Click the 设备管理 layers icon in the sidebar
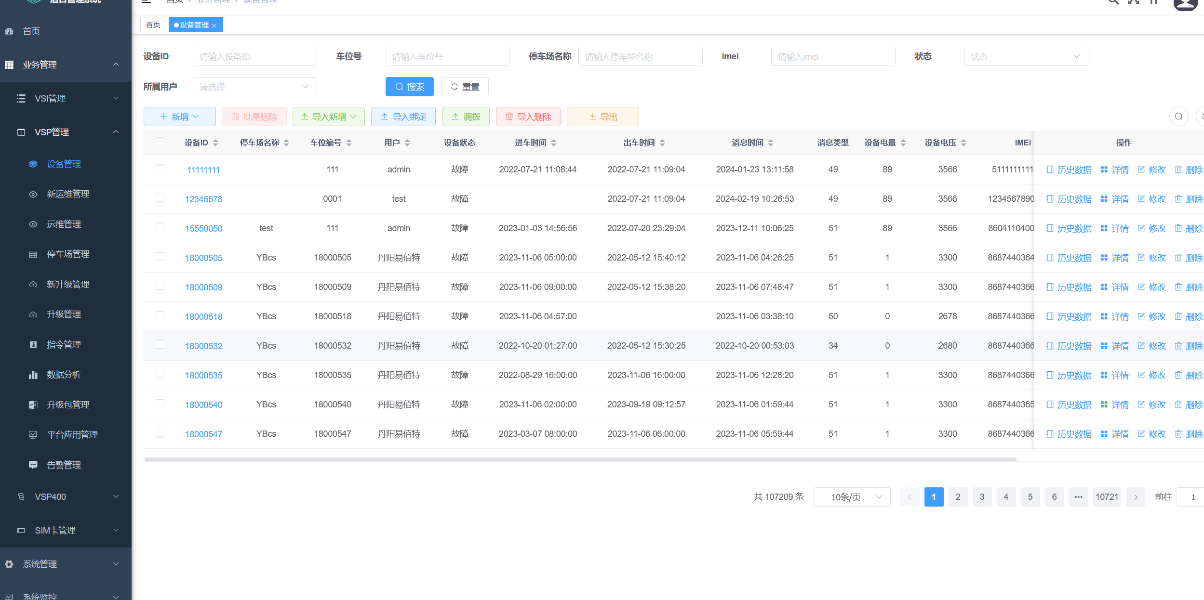Image resolution: width=1204 pixels, height=600 pixels. (33, 164)
